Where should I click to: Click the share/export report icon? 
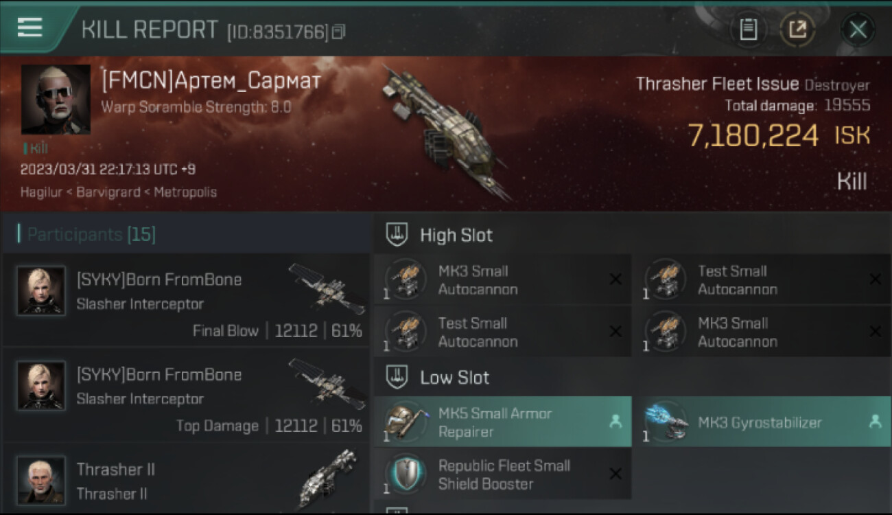pos(797,29)
